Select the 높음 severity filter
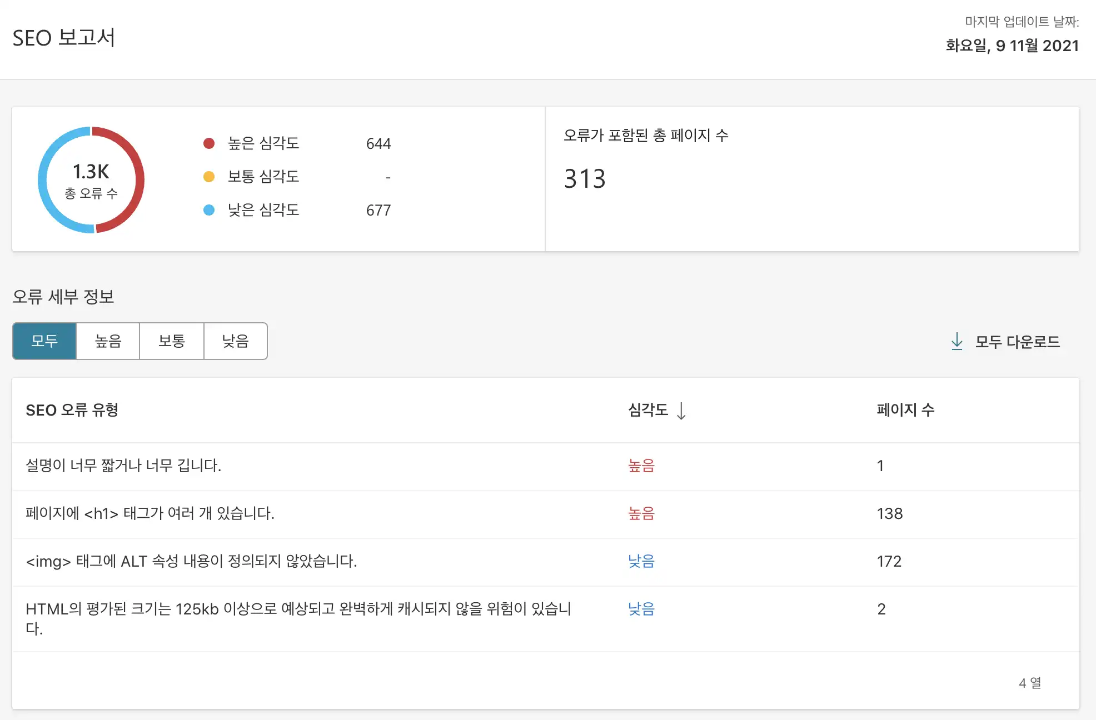The width and height of the screenshot is (1096, 720). point(108,341)
